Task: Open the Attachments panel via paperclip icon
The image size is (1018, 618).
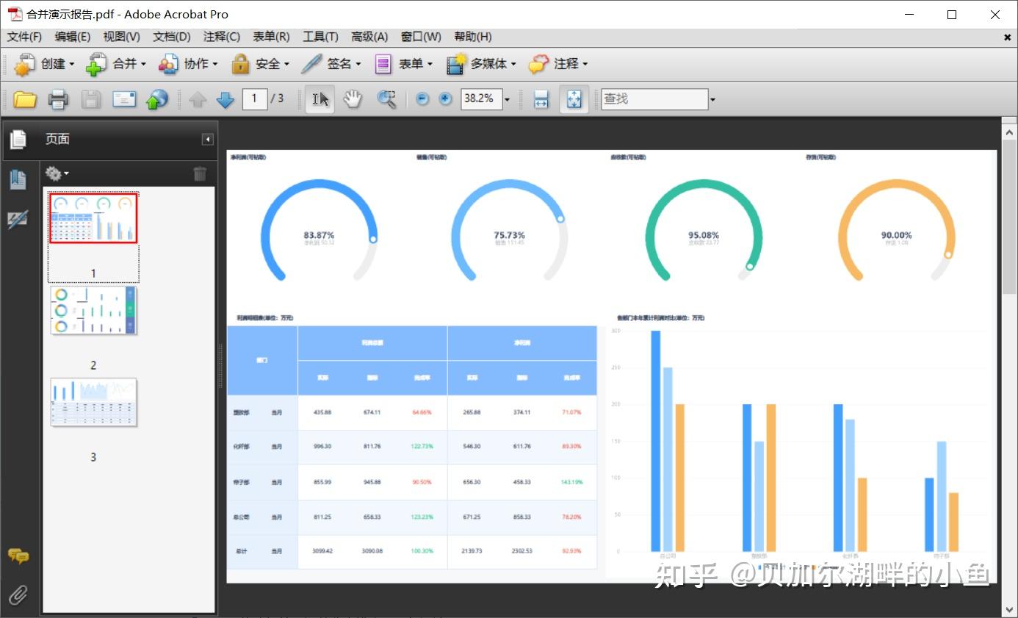Action: tap(18, 595)
